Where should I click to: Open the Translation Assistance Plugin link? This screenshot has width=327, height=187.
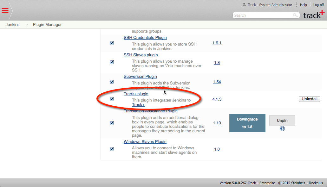point(150,111)
